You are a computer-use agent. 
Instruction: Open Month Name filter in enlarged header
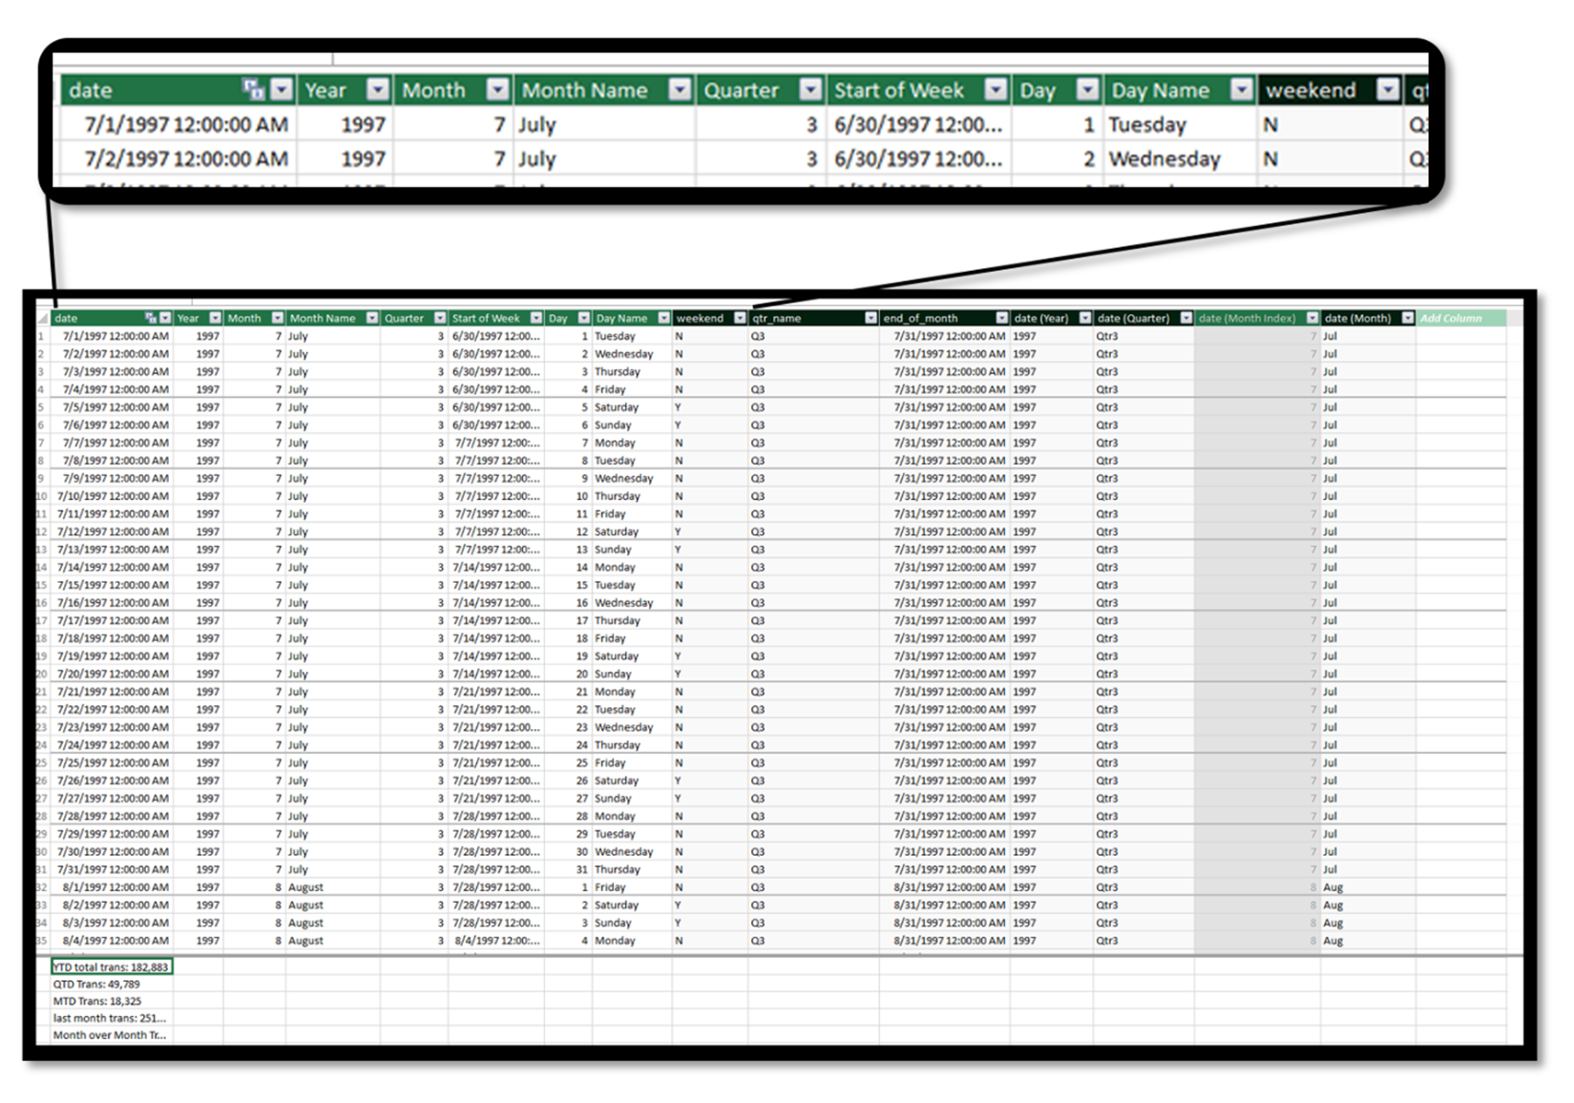click(680, 90)
